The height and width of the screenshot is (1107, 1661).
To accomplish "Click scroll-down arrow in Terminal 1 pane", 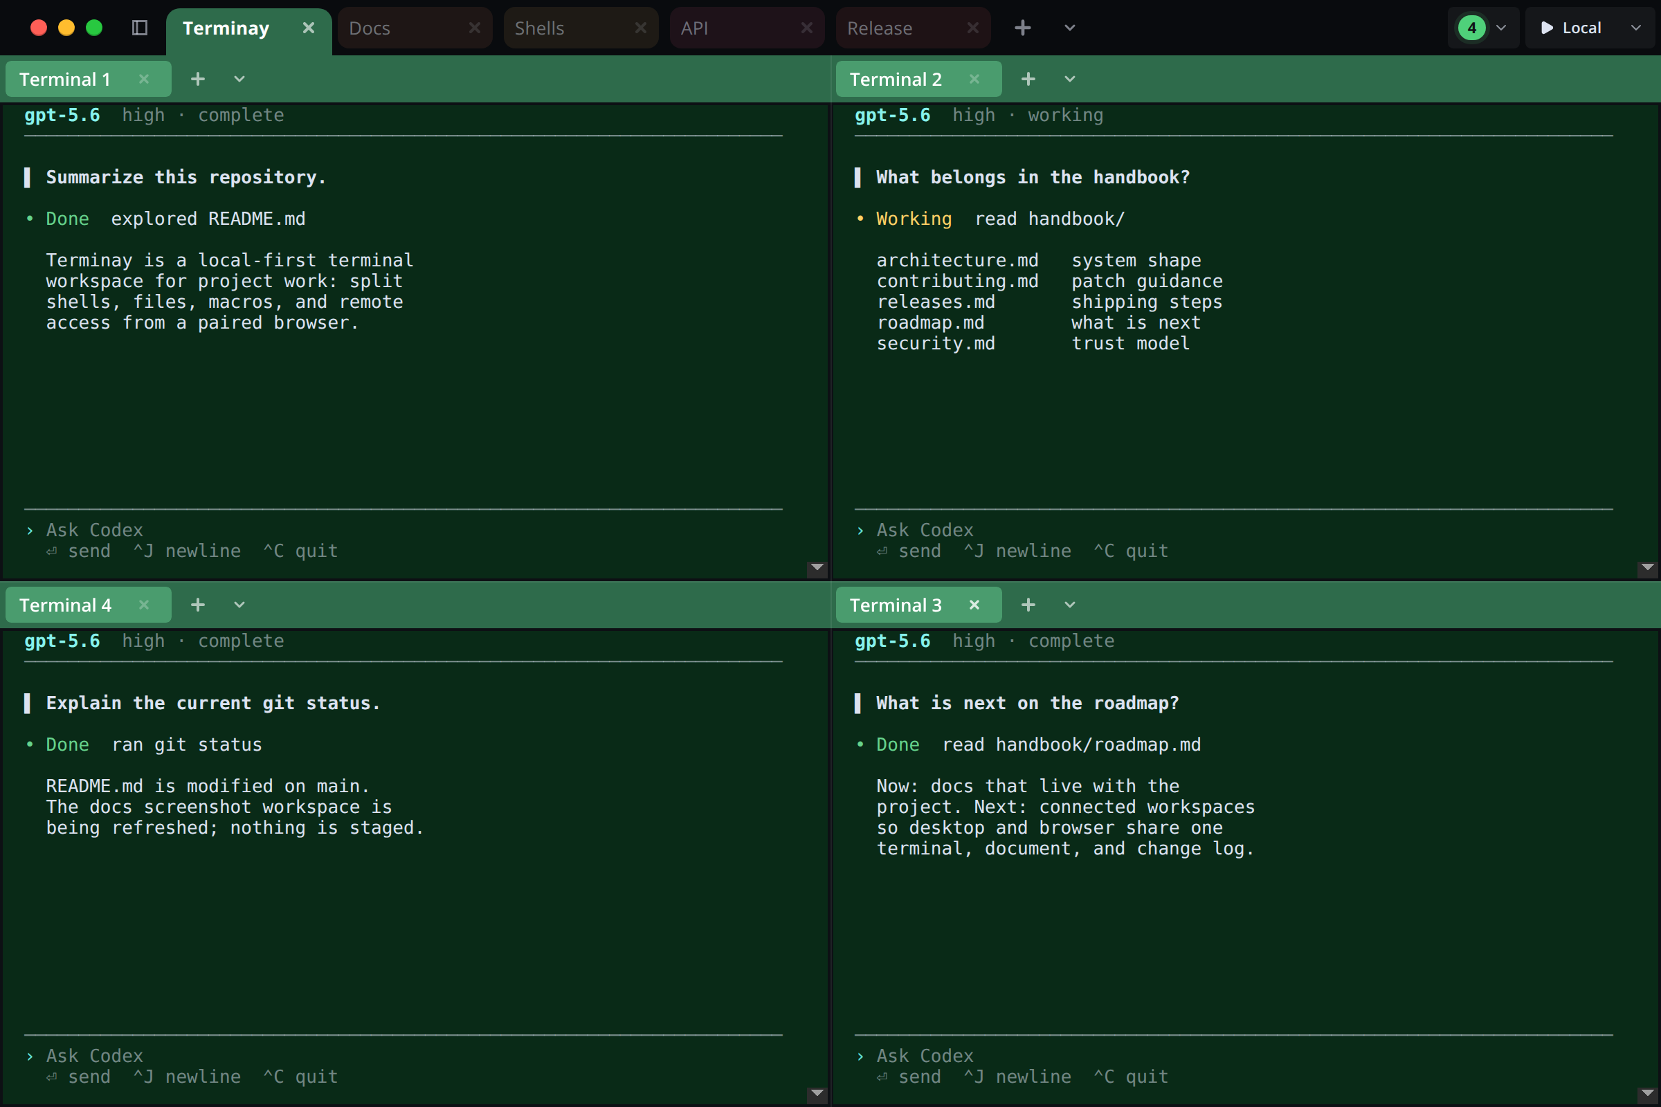I will coord(817,567).
